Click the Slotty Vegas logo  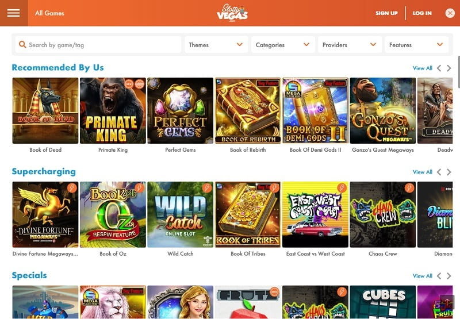(x=232, y=13)
